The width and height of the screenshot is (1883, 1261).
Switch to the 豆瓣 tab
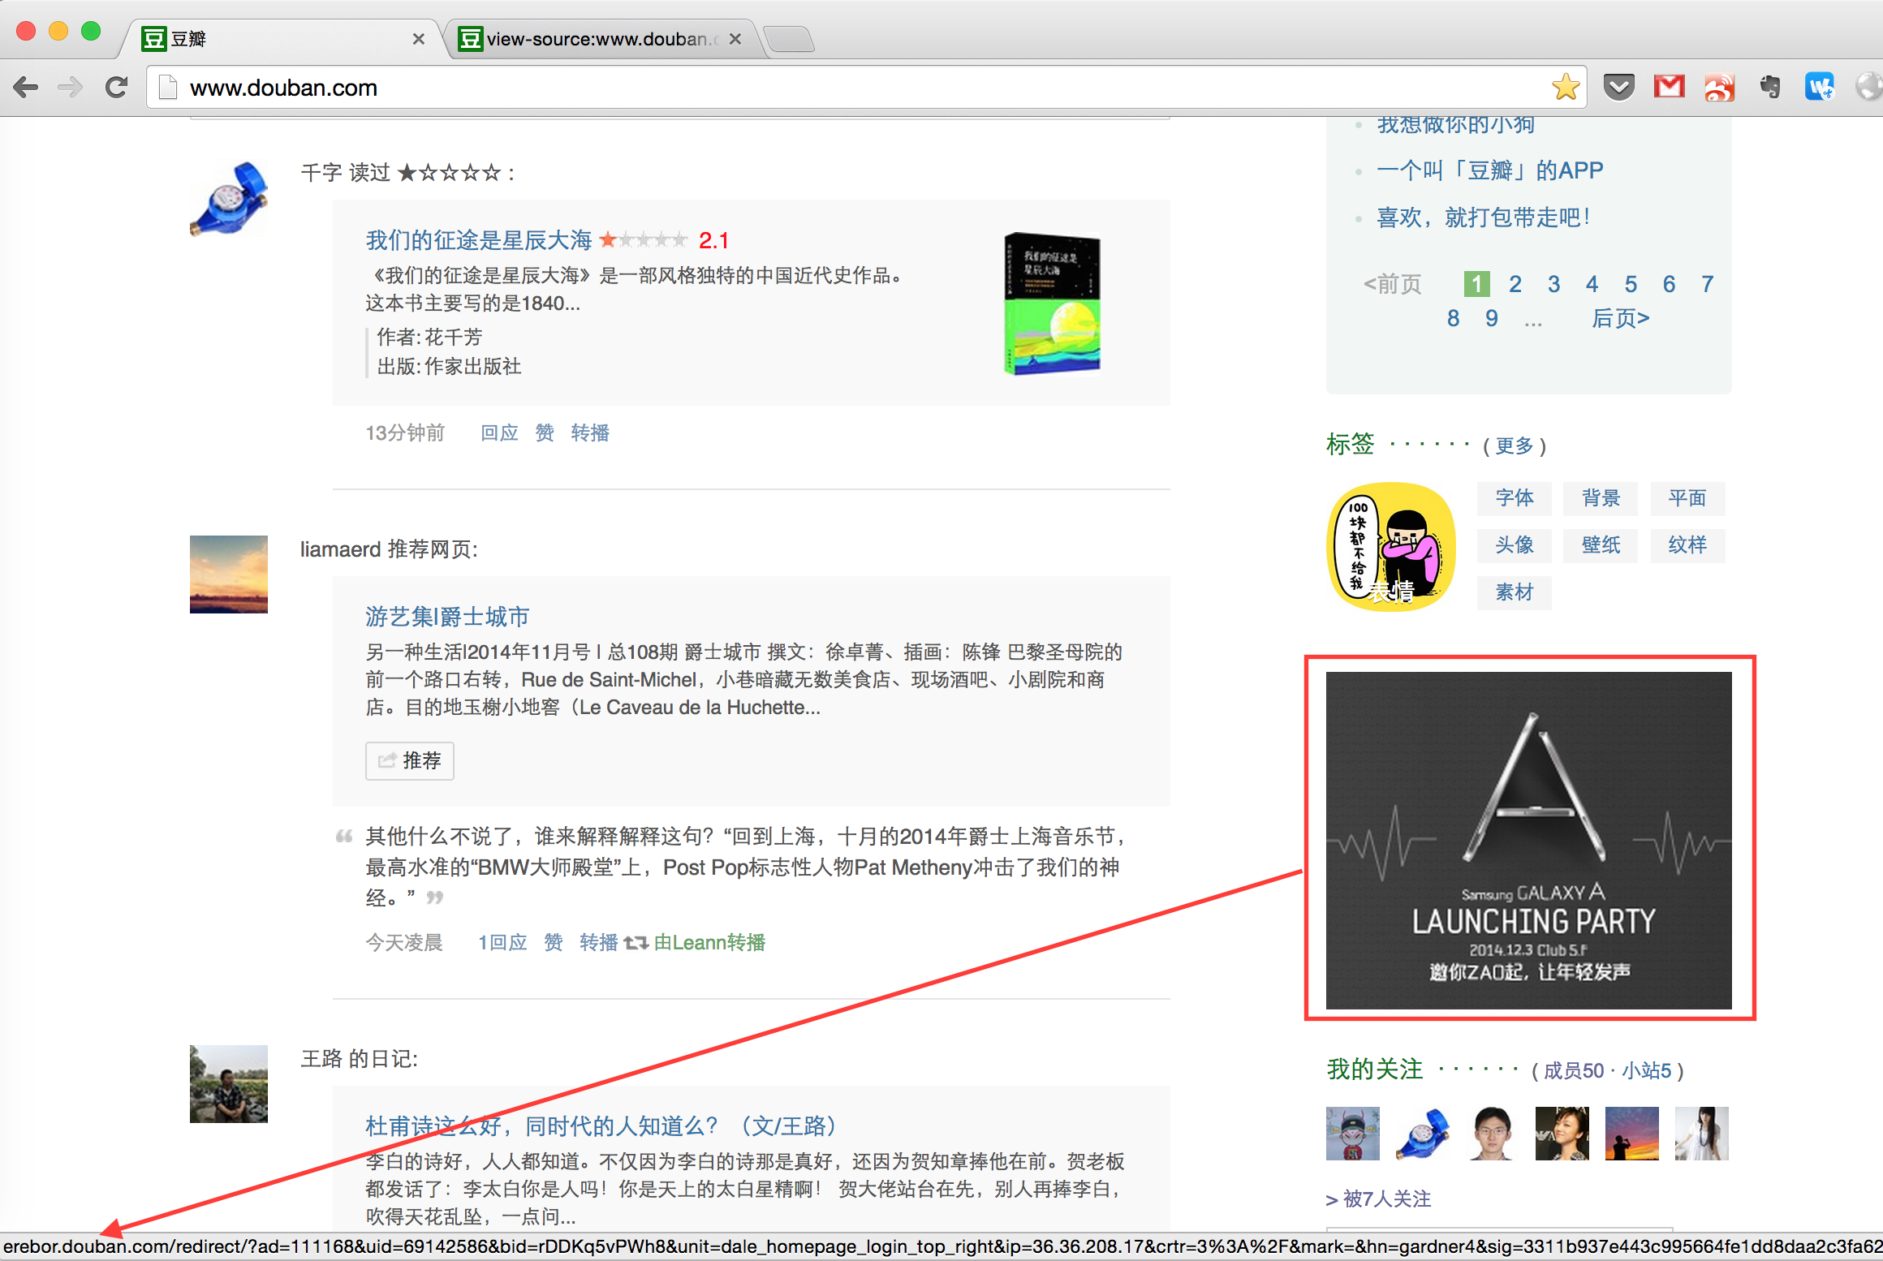(x=280, y=39)
